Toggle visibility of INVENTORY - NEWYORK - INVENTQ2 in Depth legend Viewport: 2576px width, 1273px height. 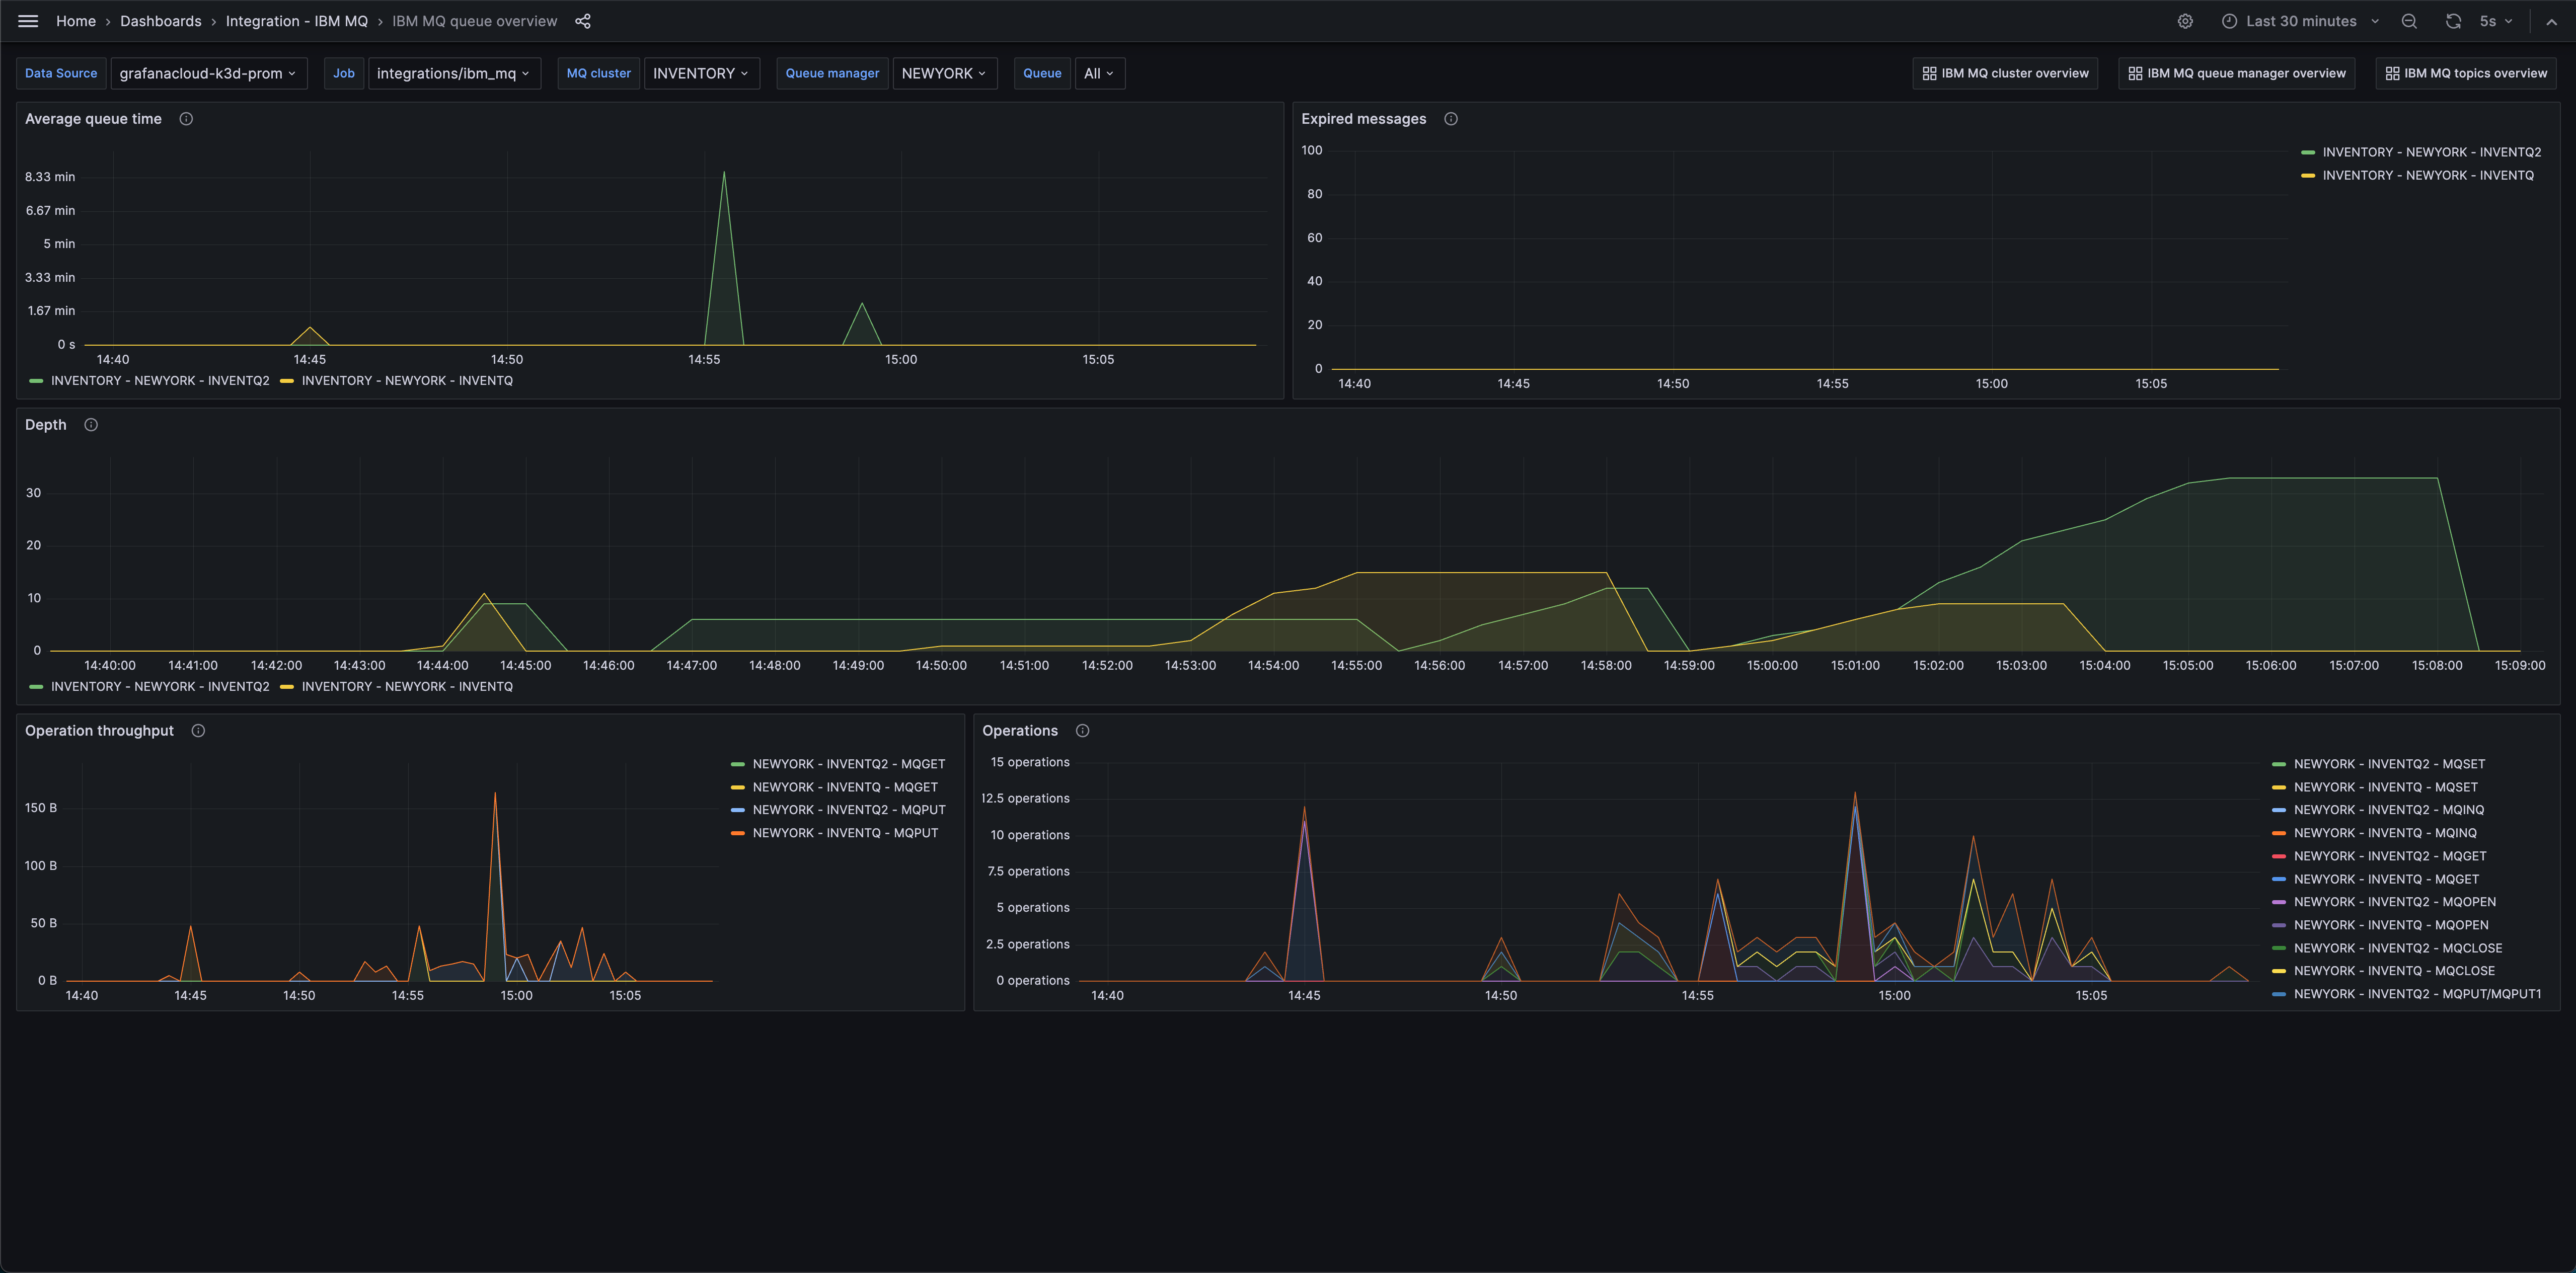160,686
